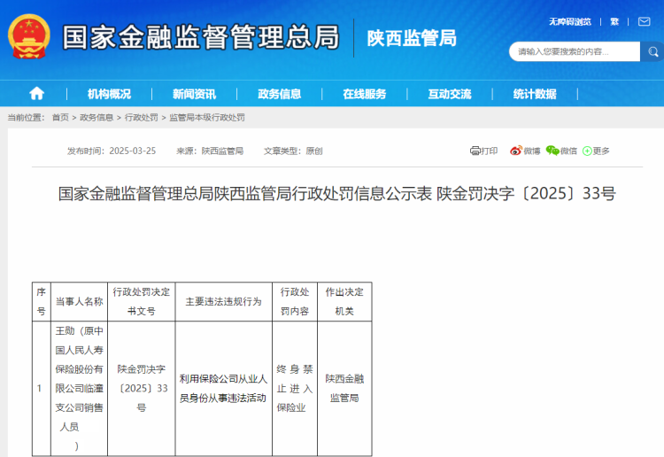Click 监管局本级行政处罚 breadcrumb link
Image resolution: width=664 pixels, height=457 pixels.
207,118
